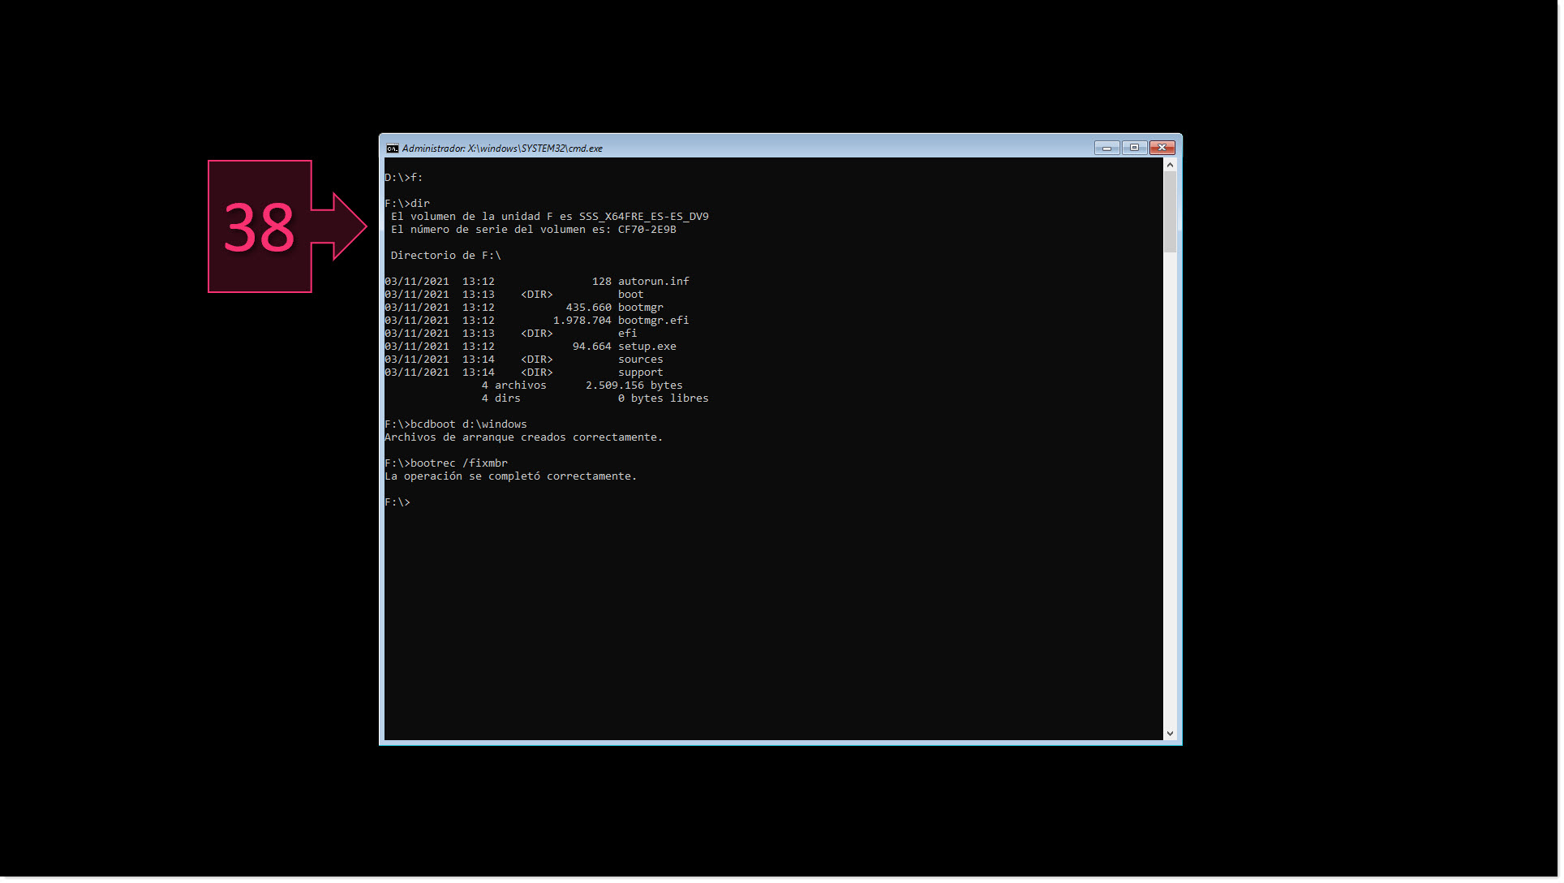Image resolution: width=1564 pixels, height=883 pixels.
Task: Close the command prompt window
Action: (1162, 148)
